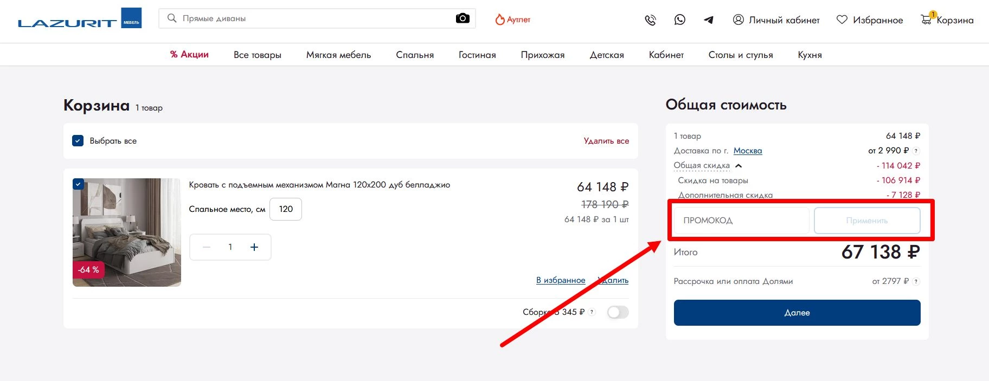Open the Telegram icon in header
The image size is (989, 381).
click(709, 20)
